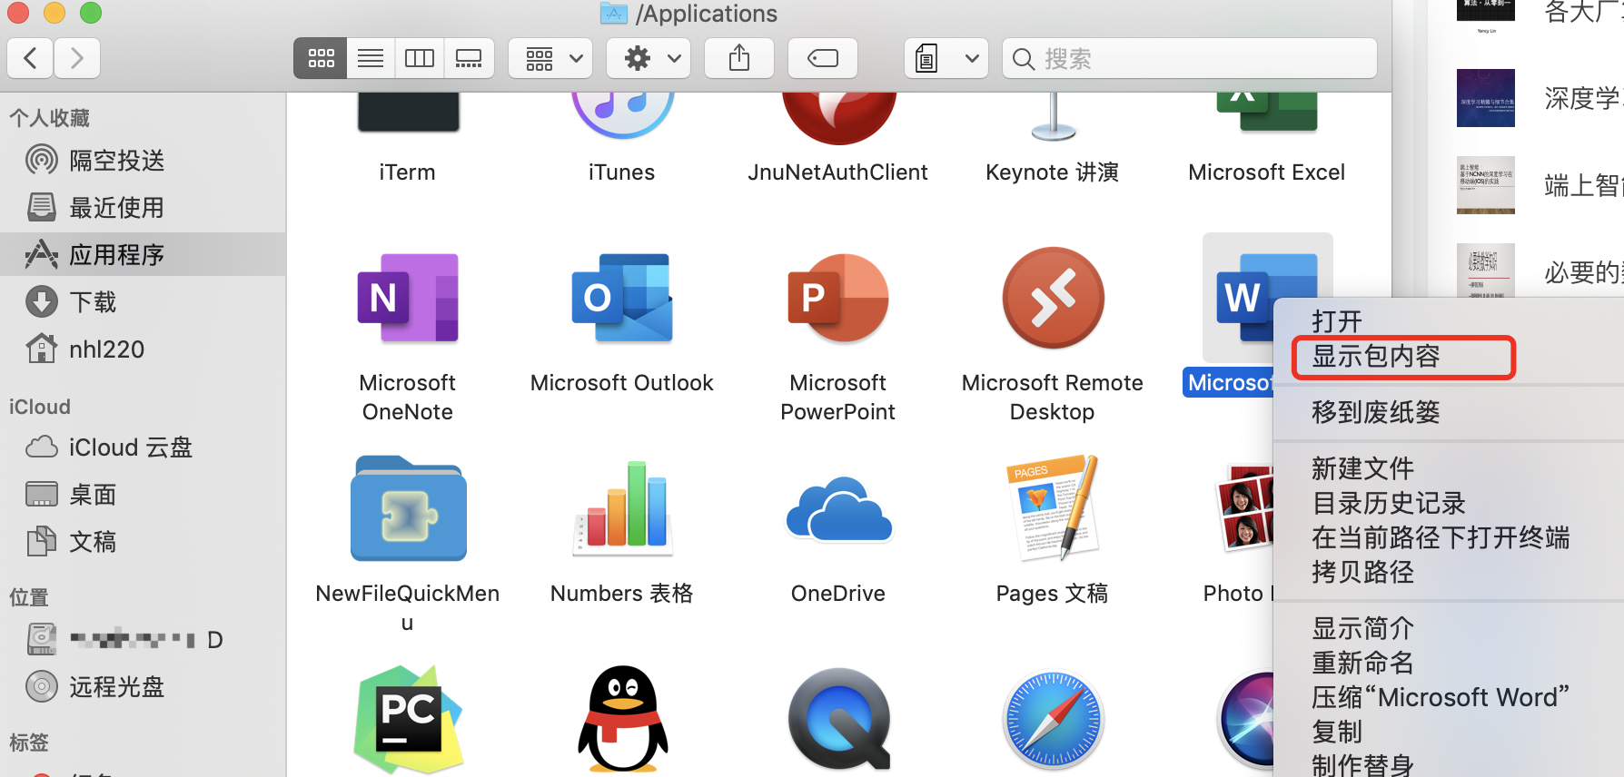Select 最近使用 in the sidebar
This screenshot has height=777, width=1624.
tap(143, 208)
